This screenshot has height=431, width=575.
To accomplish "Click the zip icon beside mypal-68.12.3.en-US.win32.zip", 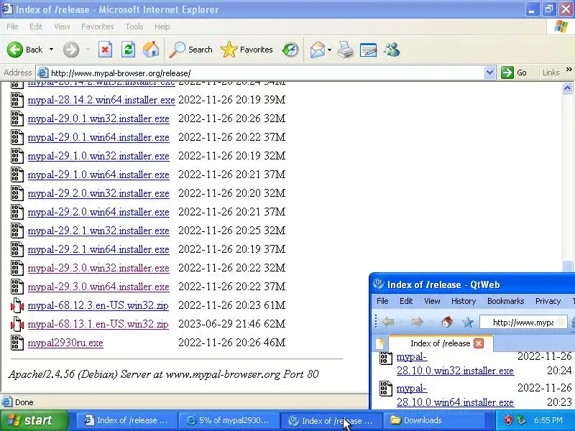I will pos(17,305).
